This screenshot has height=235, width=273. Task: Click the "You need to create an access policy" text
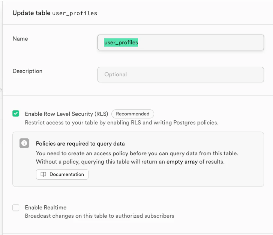tap(137, 153)
